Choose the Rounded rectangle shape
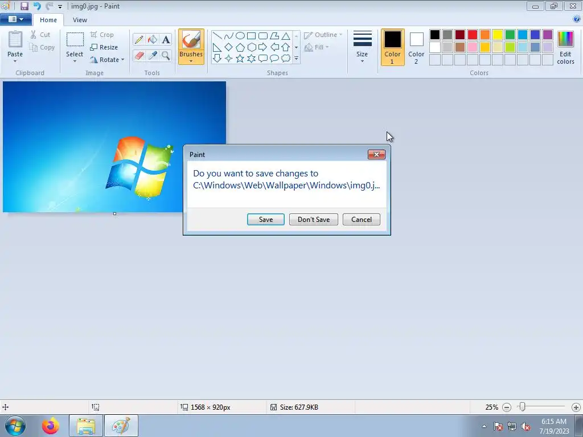Viewport: 583px width, 437px height. [x=263, y=36]
